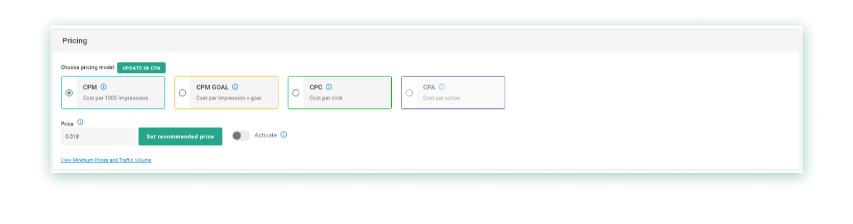Click the info icon beside CPM GOAL

235,87
